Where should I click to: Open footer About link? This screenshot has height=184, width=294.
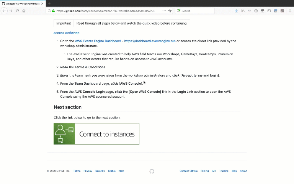coord(243,171)
